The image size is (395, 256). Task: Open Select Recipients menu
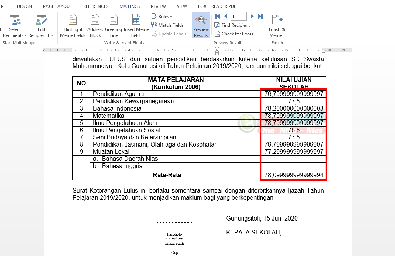coord(15,26)
